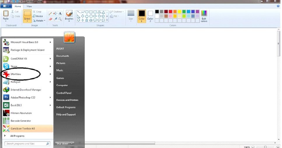282x148 pixels.
Task: Open Adobe Photoshop CS3
Action: (x=27, y=97)
